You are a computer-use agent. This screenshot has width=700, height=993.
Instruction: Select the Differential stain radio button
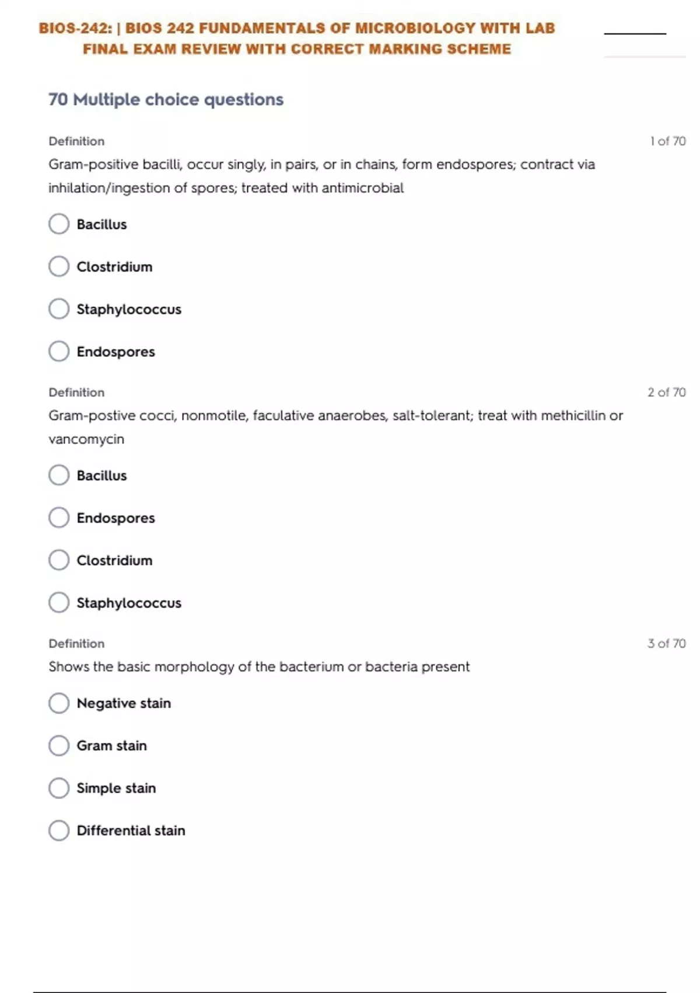[x=59, y=831]
